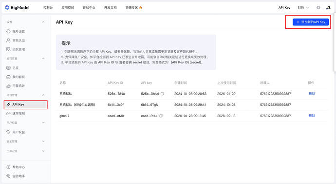Select the API Key sidebar item with the key icon
Image resolution: width=336 pixels, height=184 pixels.
pos(25,104)
